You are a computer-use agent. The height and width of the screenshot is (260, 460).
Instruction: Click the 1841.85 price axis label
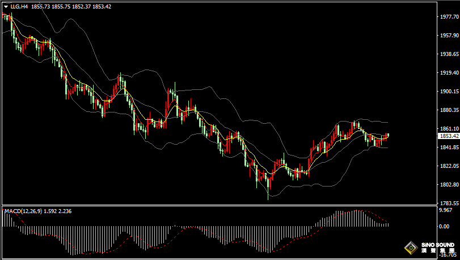(x=449, y=148)
